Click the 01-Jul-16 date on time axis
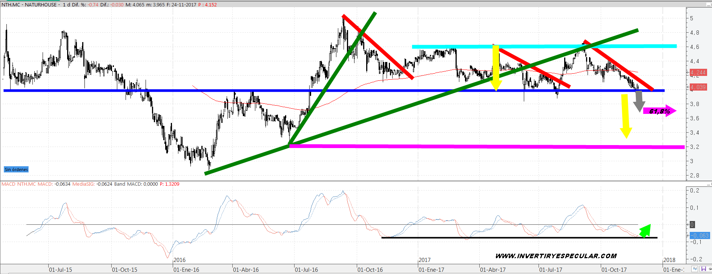The image size is (712, 274). click(x=306, y=269)
